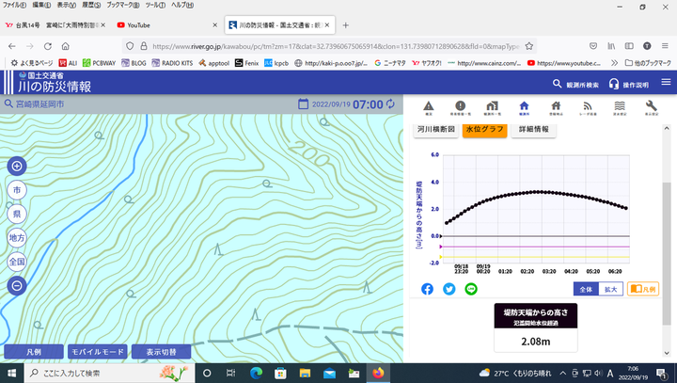This screenshot has height=383, width=677.
Task: Zoom out the map with minus button
Action: pos(17,286)
